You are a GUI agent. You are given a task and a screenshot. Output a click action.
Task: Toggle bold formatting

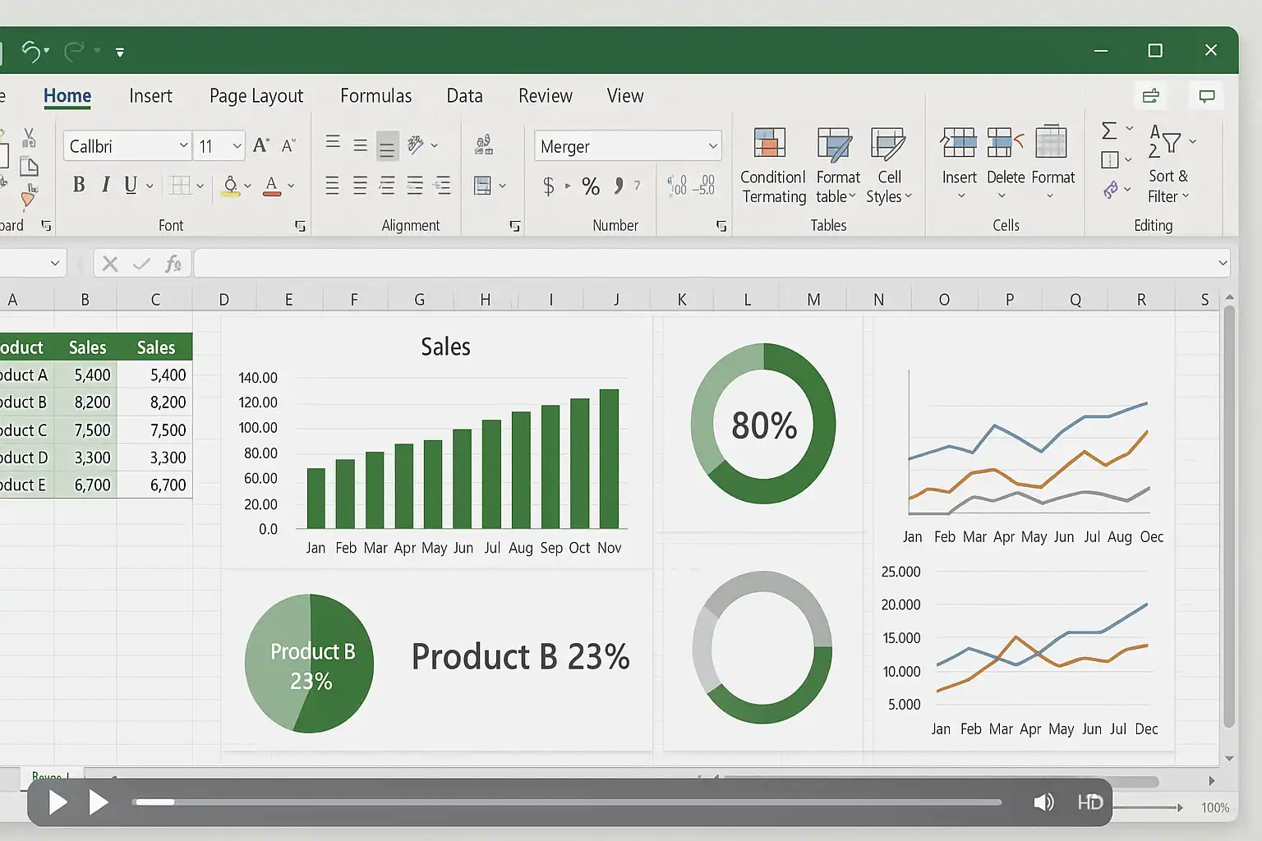pos(79,185)
